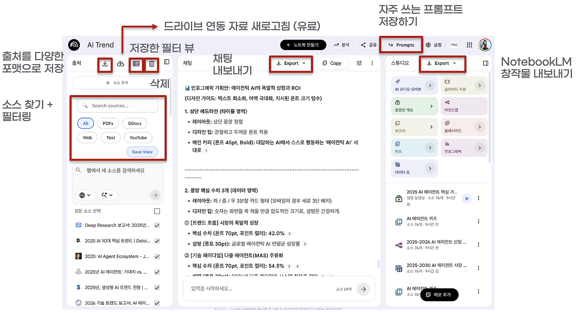Viewport: 578px width, 313px height.
Task: Open the web globe source dropdown
Action: [x=84, y=195]
